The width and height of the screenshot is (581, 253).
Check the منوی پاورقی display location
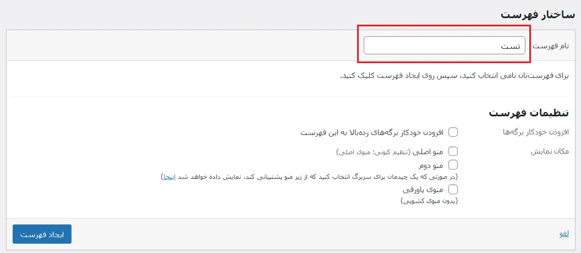click(x=453, y=189)
